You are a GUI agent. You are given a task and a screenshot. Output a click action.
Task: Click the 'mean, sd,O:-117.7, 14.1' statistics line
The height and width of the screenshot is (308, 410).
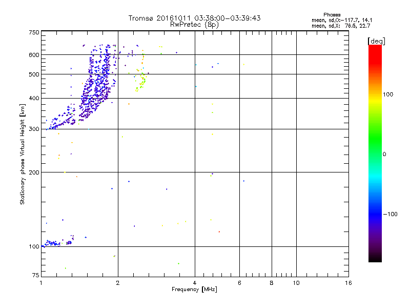coord(342,20)
